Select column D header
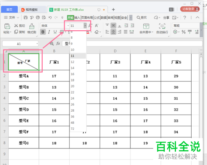Viewport: 207px width, 165px height. pos(115,51)
